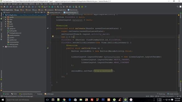Image resolution: width=182 pixels, height=102 pixels.
Task: Open the Refactor menu
Action: click(x=32, y=4)
